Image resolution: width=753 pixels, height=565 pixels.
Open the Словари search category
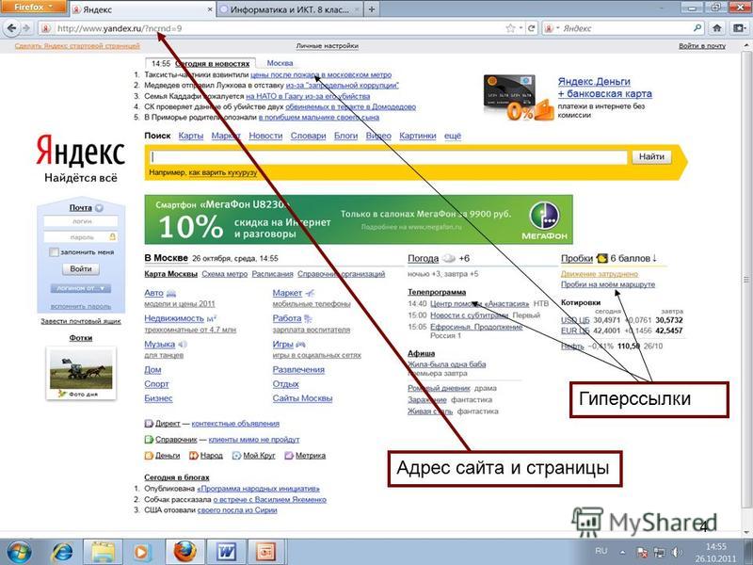click(309, 136)
